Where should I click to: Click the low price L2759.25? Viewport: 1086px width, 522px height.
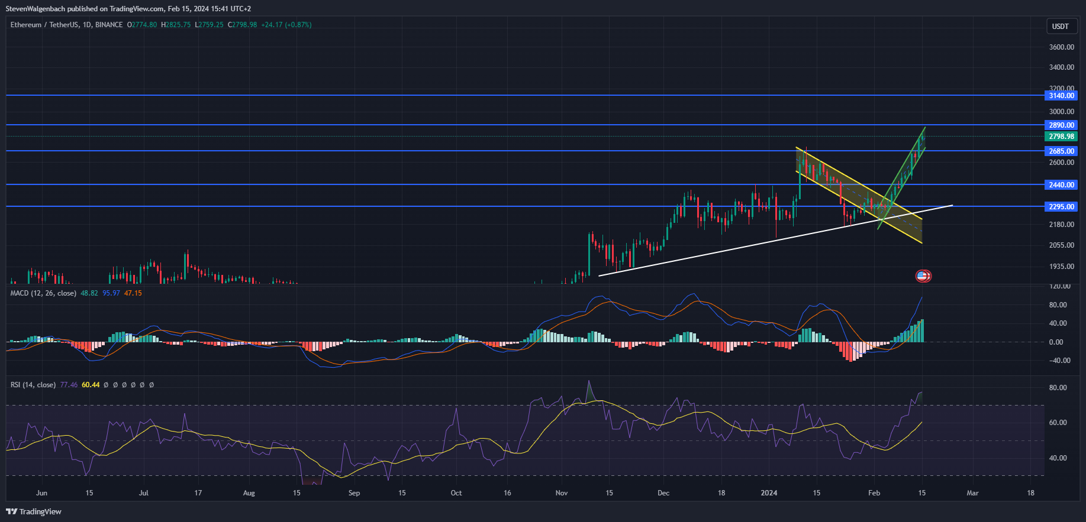coord(209,25)
